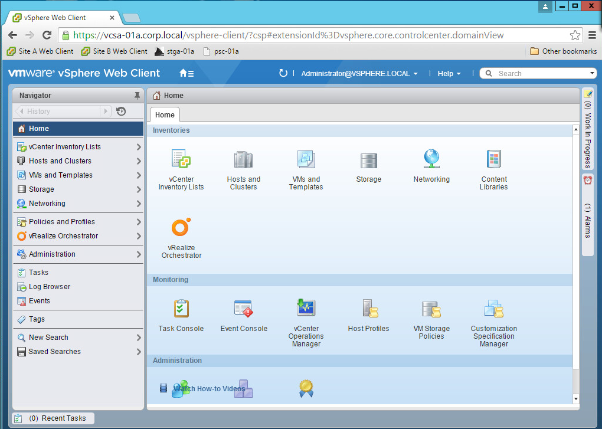Expand New Search chevron in Navigator

tap(139, 338)
